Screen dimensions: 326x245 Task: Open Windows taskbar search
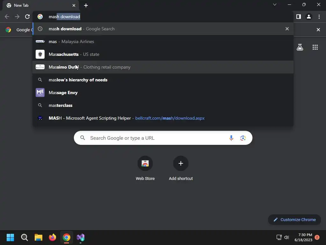coord(24,237)
